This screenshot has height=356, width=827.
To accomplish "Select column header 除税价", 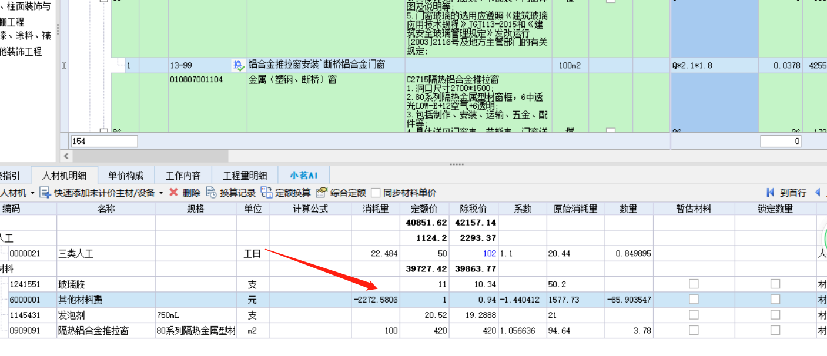I will pos(474,209).
